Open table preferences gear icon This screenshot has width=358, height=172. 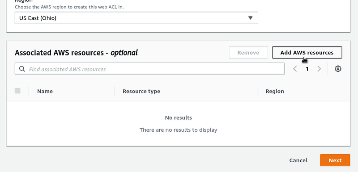click(x=338, y=69)
